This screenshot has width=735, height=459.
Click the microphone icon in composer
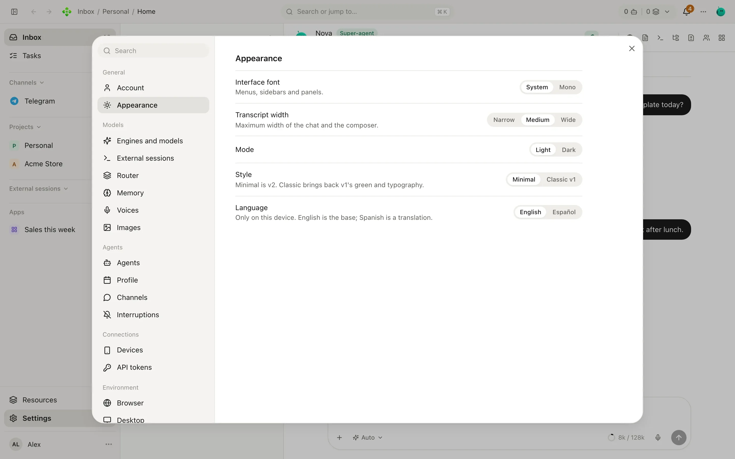tap(658, 437)
